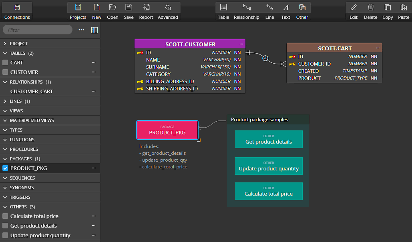
Task: Expand the PROJECT section
Action: point(5,44)
